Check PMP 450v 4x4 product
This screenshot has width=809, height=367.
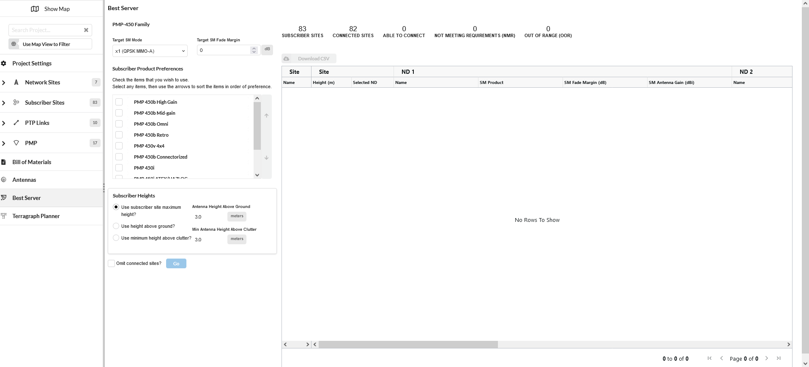(x=119, y=146)
